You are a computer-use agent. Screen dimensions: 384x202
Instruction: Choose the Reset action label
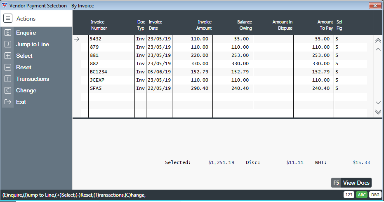tap(24, 67)
